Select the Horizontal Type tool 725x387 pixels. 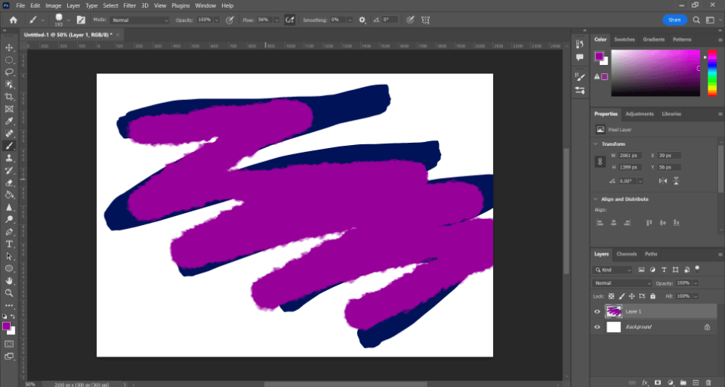(x=9, y=243)
